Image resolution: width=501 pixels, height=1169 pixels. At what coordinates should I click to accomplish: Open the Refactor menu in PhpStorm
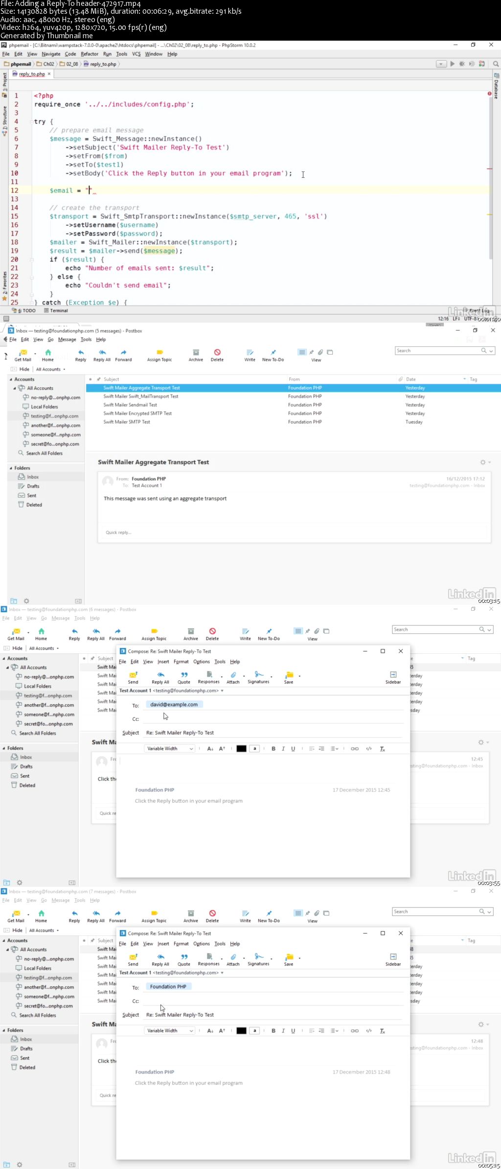pos(90,54)
